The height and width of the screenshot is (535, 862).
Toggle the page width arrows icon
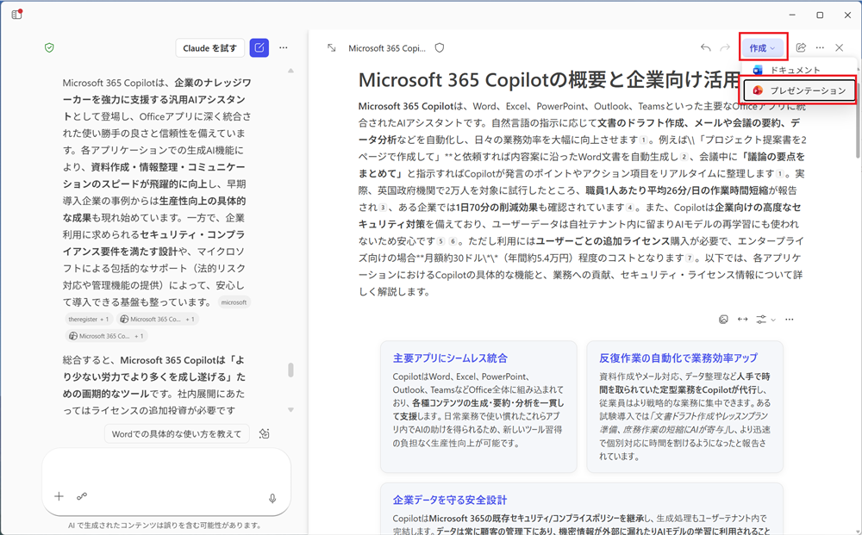pyautogui.click(x=742, y=320)
